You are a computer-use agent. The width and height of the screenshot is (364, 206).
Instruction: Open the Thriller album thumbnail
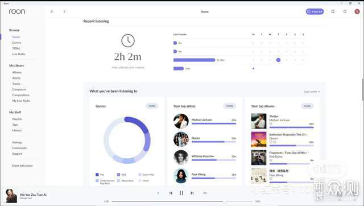(x=259, y=121)
